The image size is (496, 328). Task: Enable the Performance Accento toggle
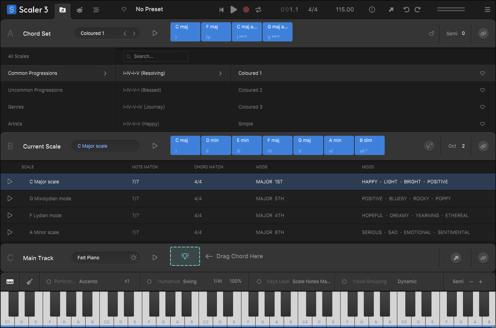tap(49, 282)
